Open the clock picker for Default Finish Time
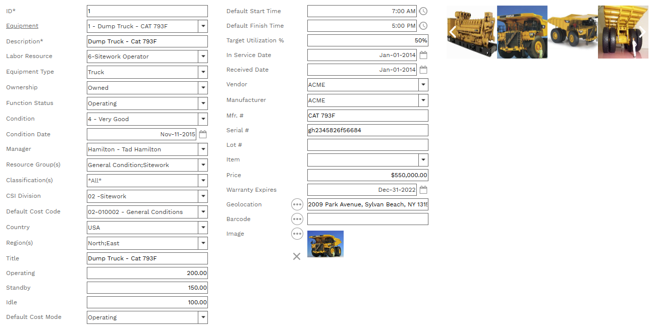 (x=423, y=26)
